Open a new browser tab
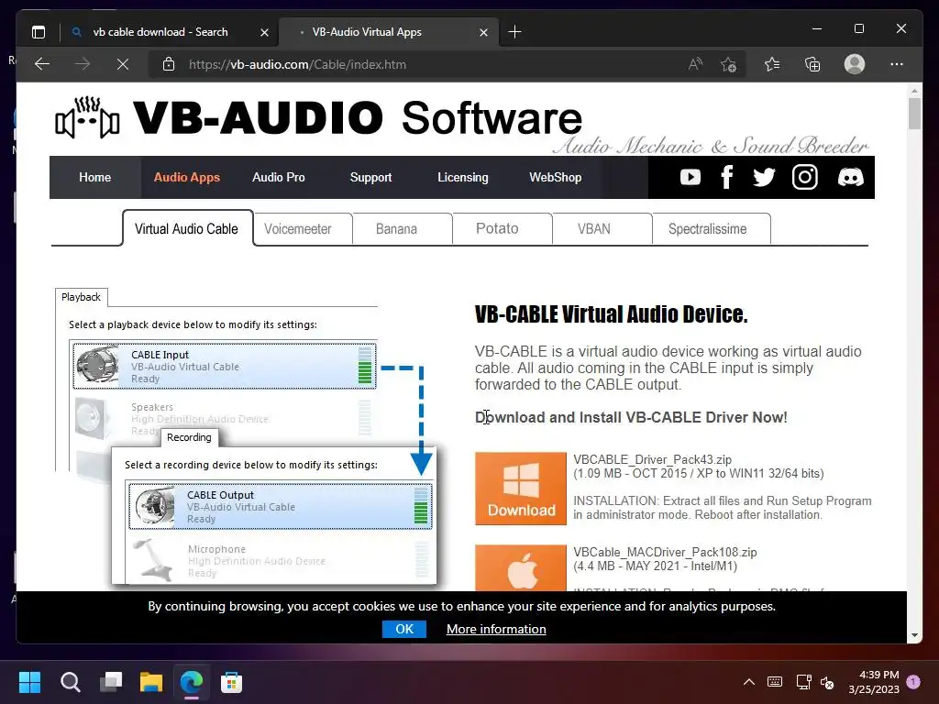This screenshot has height=704, width=939. pyautogui.click(x=514, y=32)
